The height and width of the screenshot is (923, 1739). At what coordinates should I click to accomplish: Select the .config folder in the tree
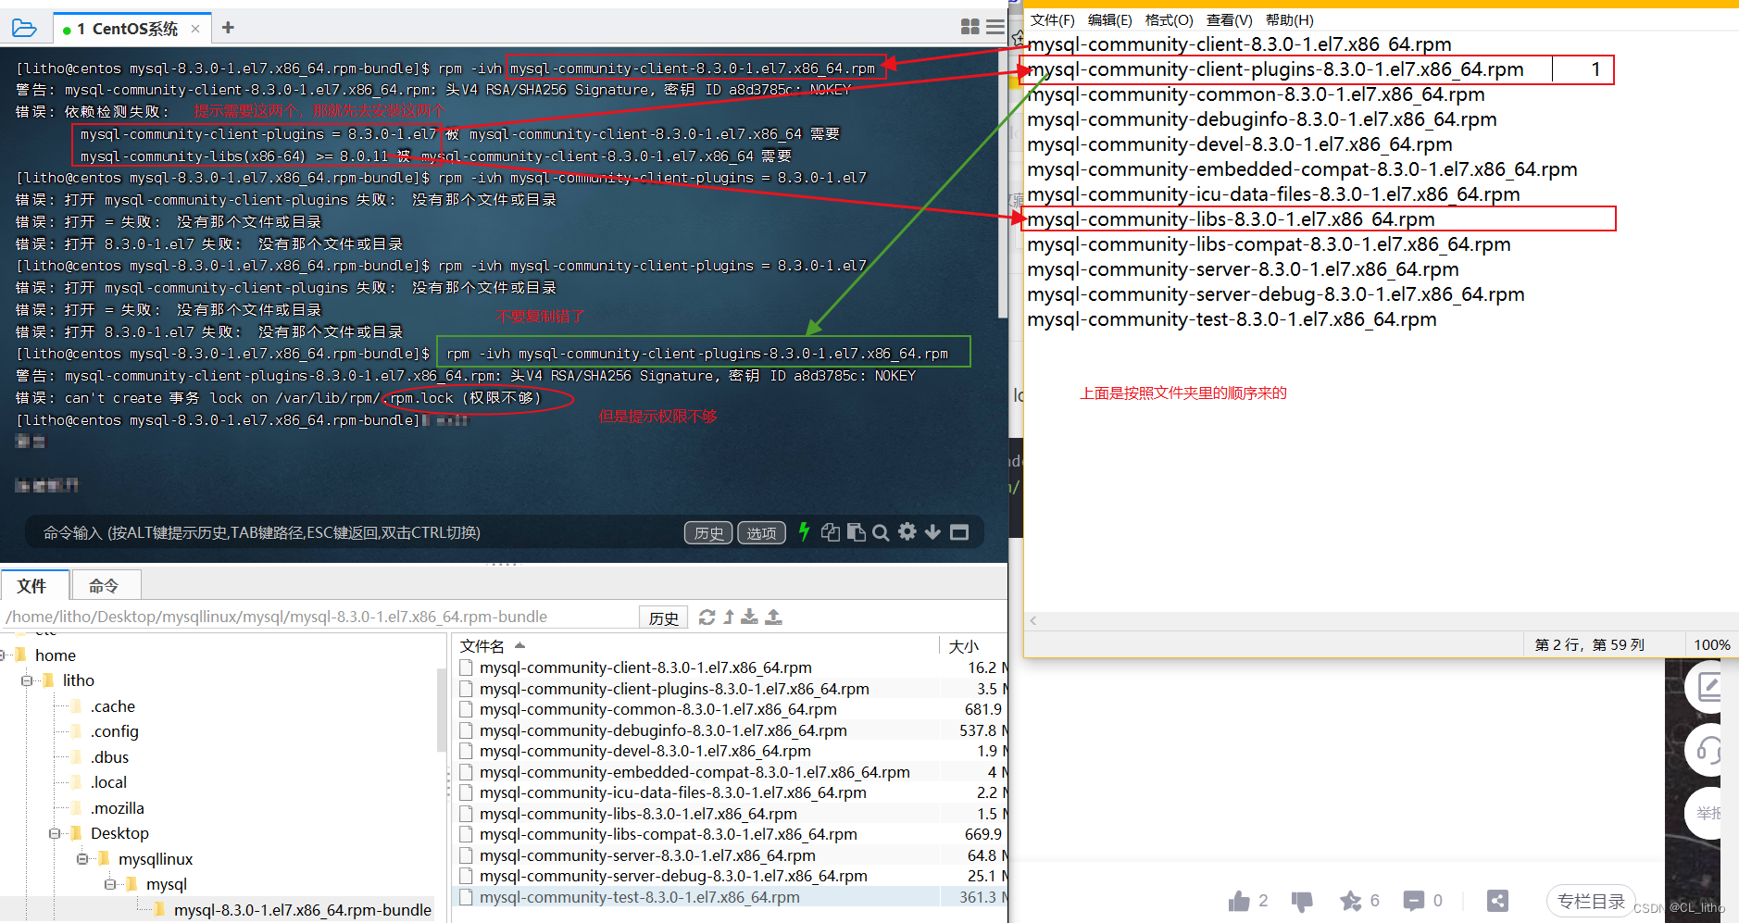coord(114,731)
